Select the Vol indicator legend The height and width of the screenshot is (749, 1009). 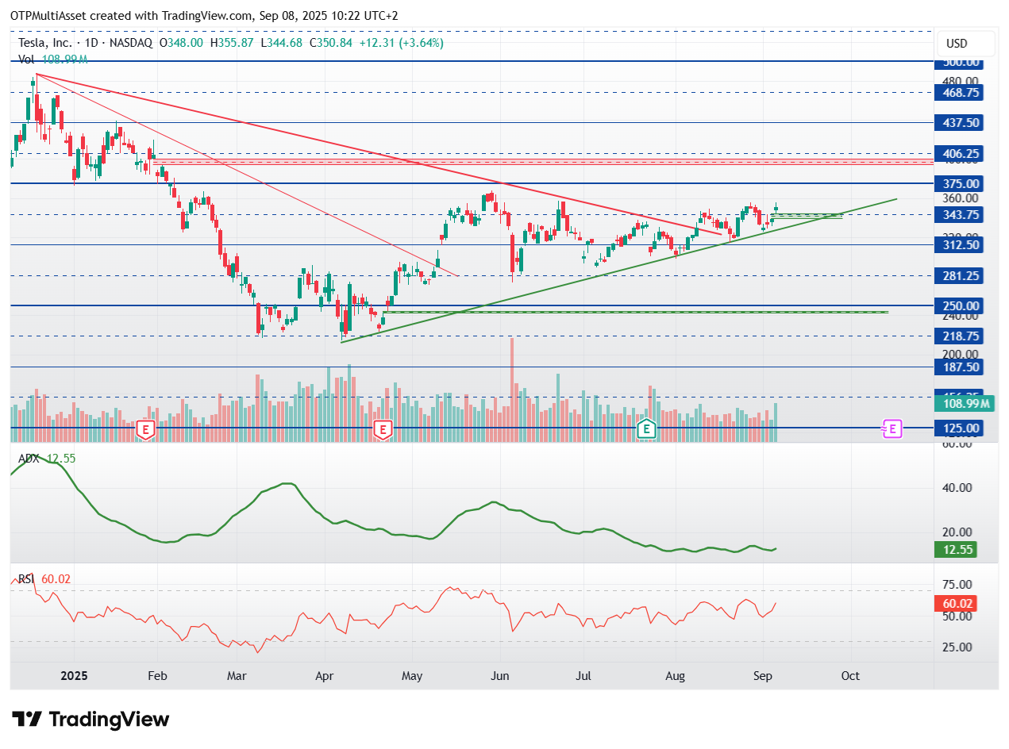[26, 60]
